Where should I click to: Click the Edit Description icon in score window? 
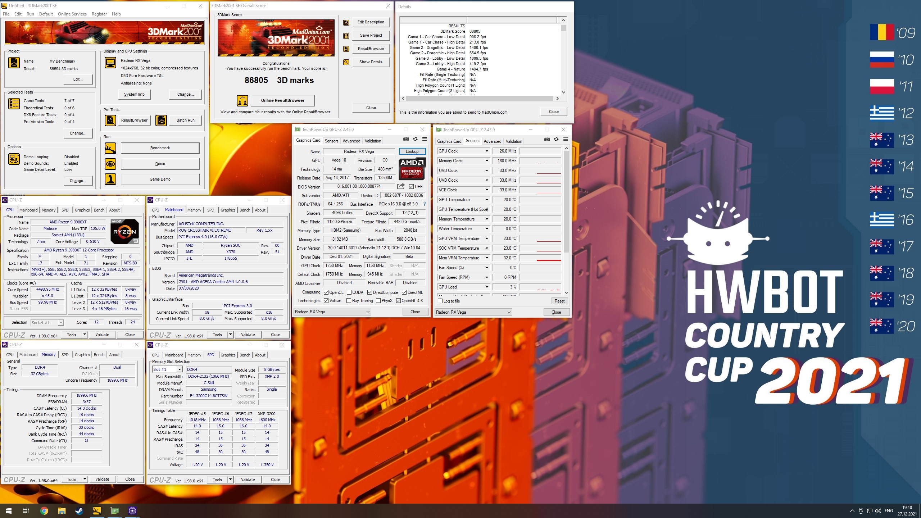(x=346, y=22)
